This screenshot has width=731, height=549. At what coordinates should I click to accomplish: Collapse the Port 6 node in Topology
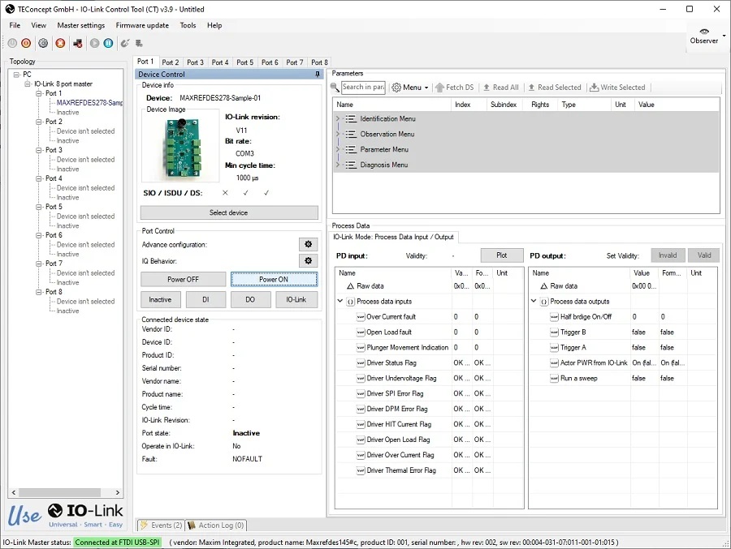(39, 235)
